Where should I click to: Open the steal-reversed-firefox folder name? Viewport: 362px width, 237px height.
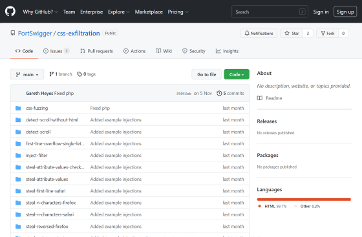click(47, 227)
